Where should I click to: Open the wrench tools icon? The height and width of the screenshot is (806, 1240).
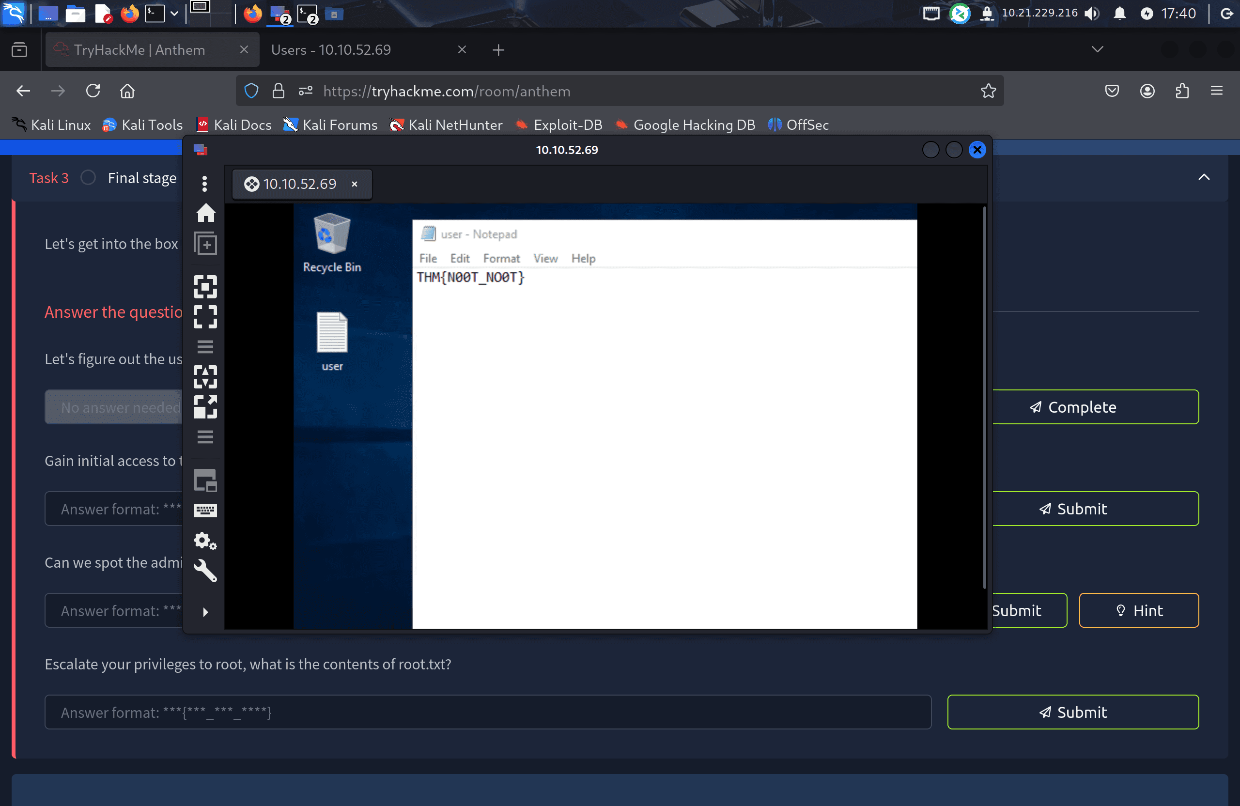tap(205, 571)
